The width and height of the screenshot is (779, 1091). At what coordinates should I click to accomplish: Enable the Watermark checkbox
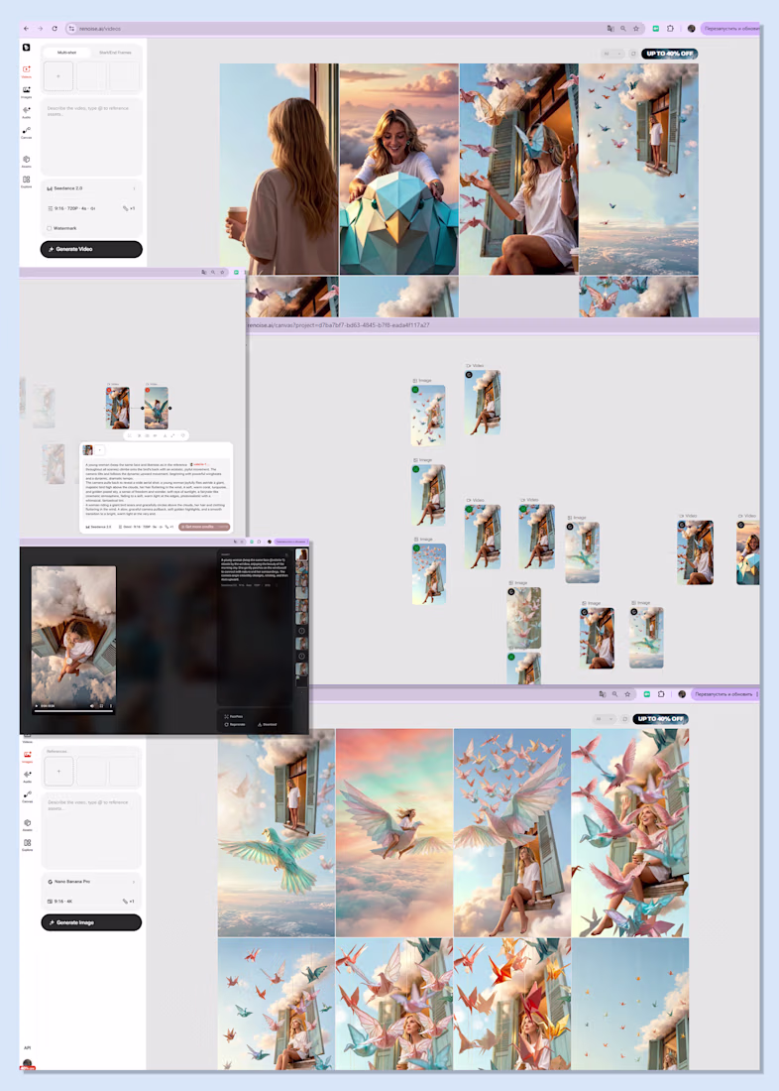[50, 228]
